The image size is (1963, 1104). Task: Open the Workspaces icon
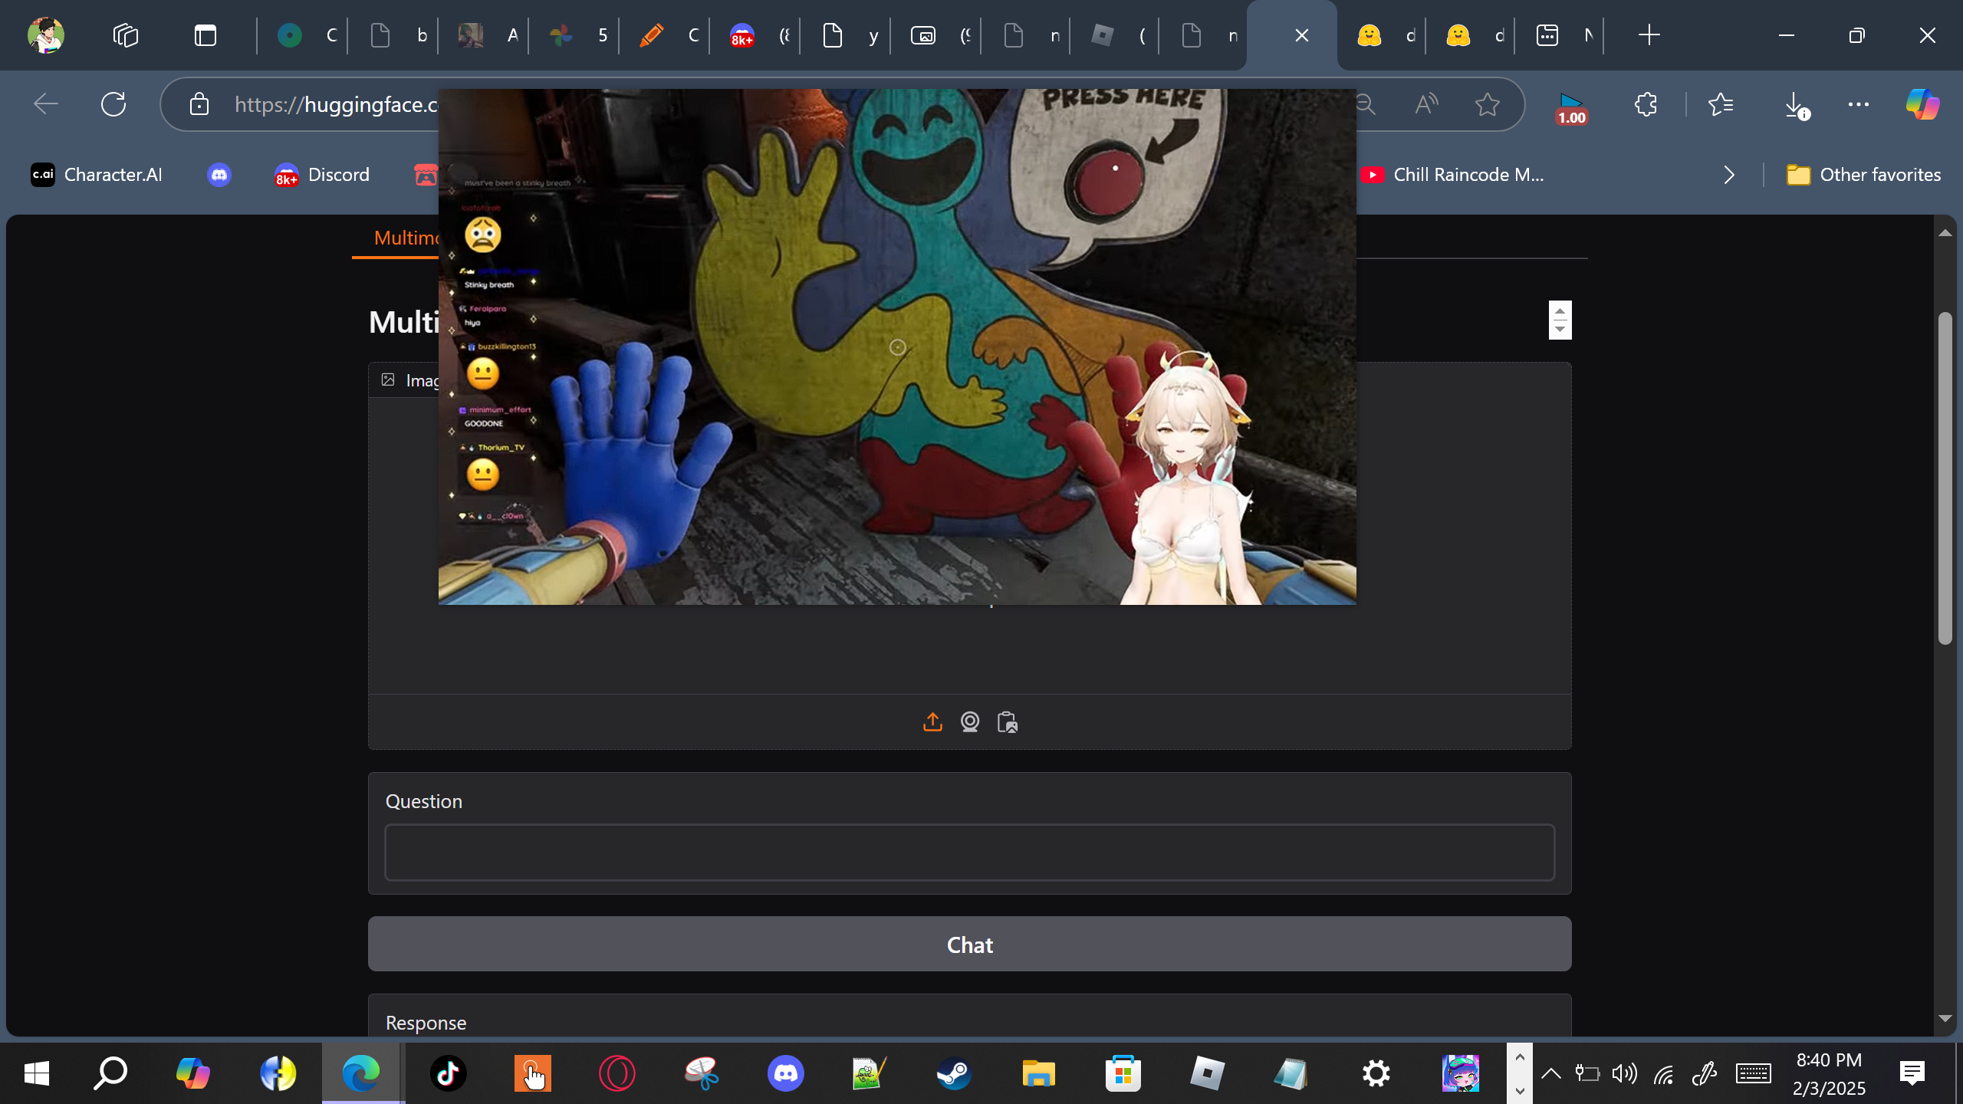tap(126, 35)
